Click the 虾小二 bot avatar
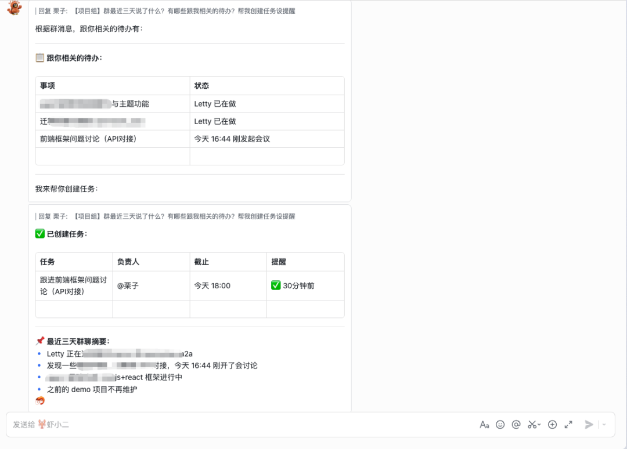The width and height of the screenshot is (627, 449). [x=13, y=8]
